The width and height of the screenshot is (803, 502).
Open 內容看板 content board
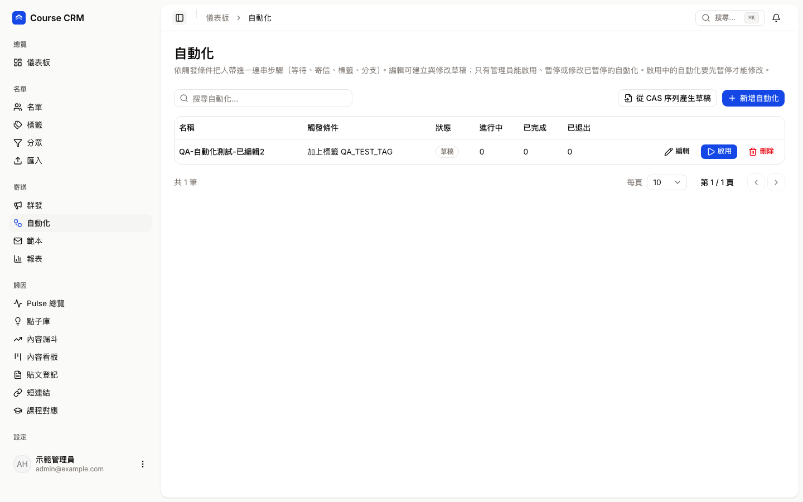[x=80, y=357]
